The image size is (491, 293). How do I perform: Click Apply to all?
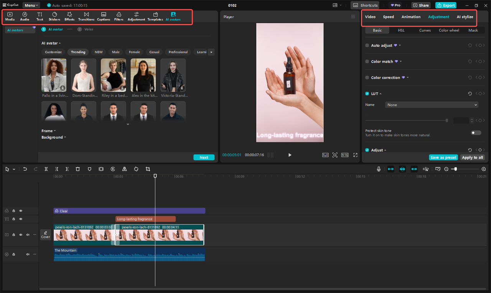(x=472, y=157)
